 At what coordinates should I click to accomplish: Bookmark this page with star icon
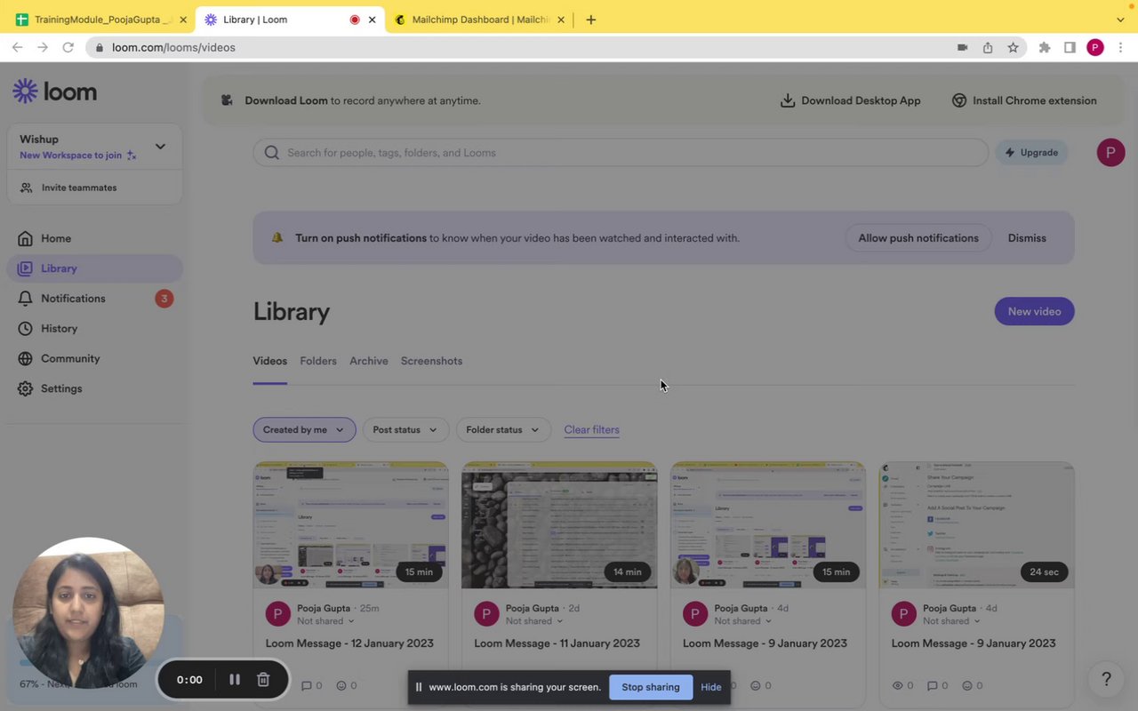point(1013,47)
